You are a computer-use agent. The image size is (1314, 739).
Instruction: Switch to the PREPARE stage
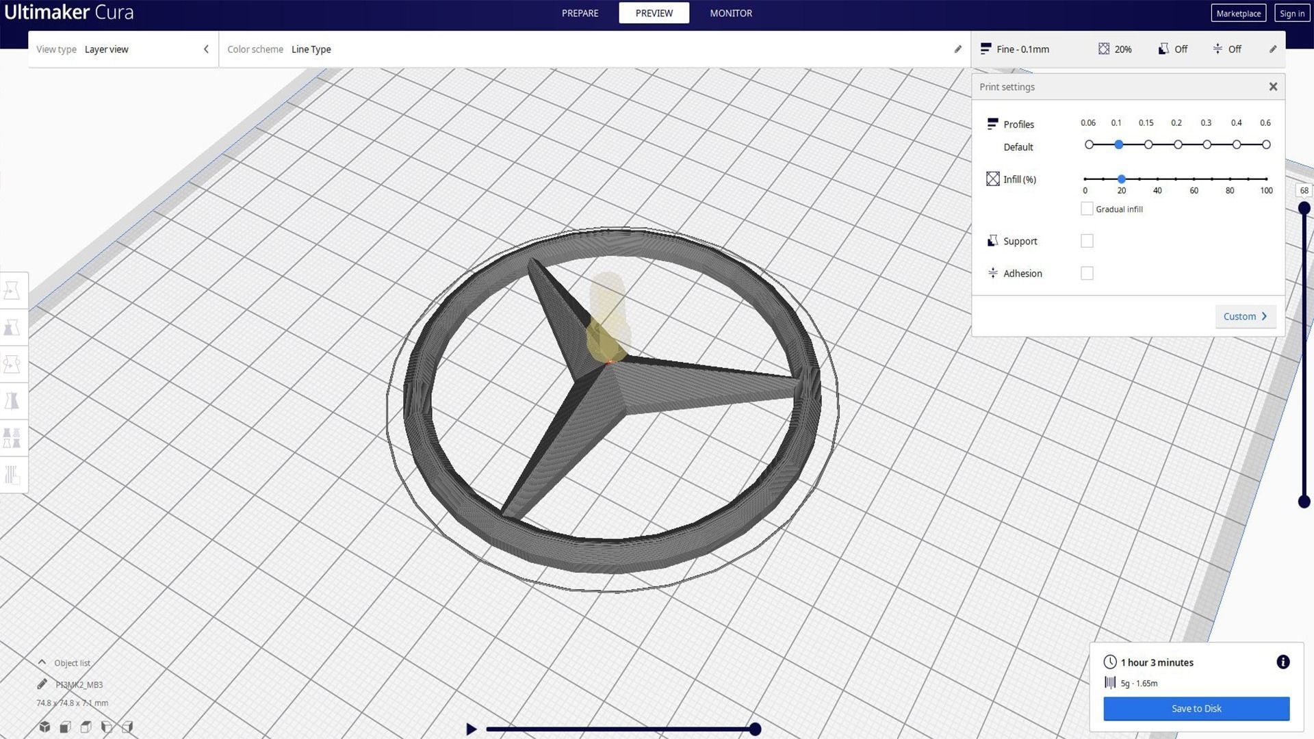pos(580,13)
